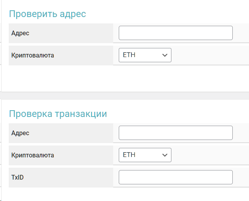Click the Проверка транзакции heading
The height and width of the screenshot is (201, 249).
click(x=58, y=114)
